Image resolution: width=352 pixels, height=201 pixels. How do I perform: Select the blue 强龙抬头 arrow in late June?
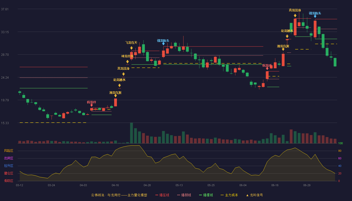315,16
